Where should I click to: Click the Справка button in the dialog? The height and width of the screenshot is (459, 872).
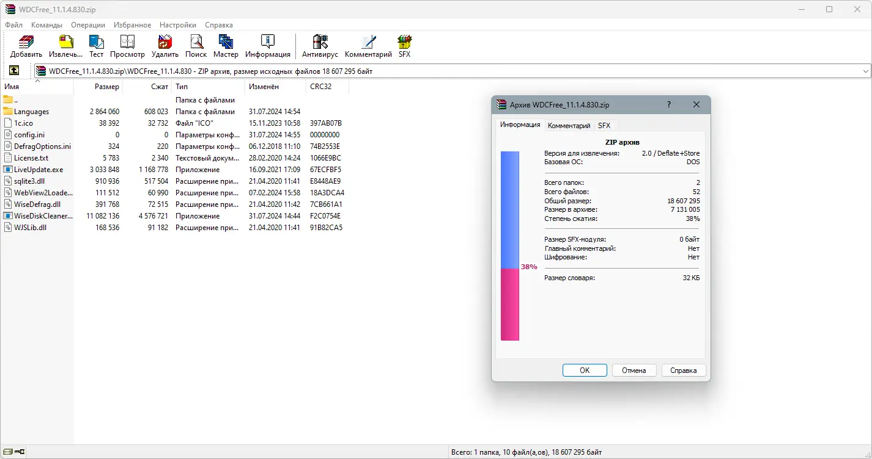click(683, 370)
